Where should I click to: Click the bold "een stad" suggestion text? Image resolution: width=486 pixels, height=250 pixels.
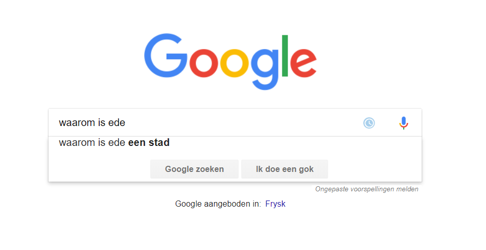(x=149, y=143)
